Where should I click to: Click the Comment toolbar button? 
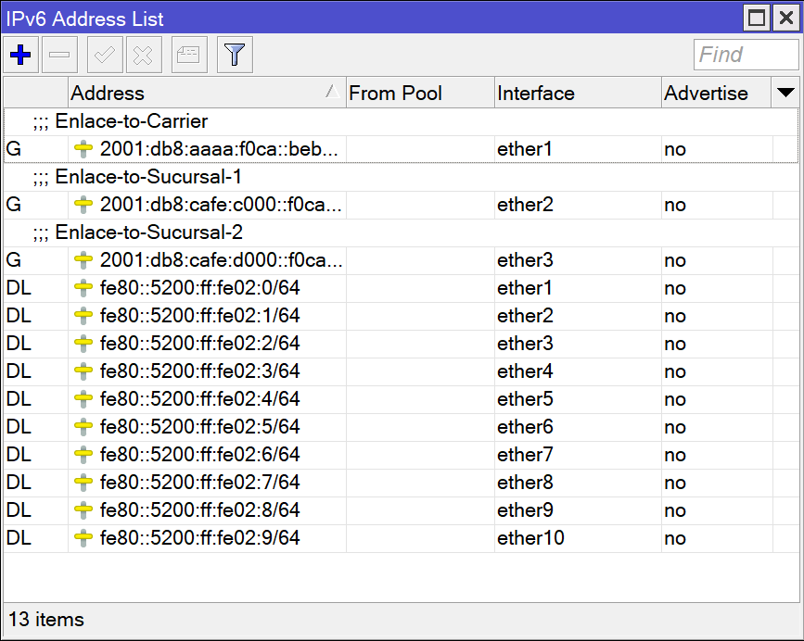189,56
